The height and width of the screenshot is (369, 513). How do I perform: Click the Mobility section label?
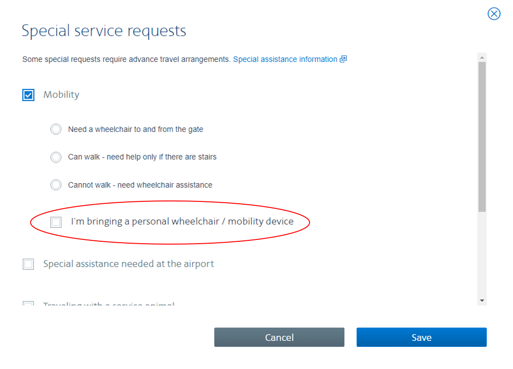pyautogui.click(x=61, y=95)
